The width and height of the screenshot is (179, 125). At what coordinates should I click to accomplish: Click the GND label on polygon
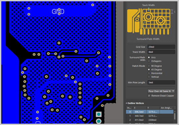pyautogui.click(x=58, y=11)
